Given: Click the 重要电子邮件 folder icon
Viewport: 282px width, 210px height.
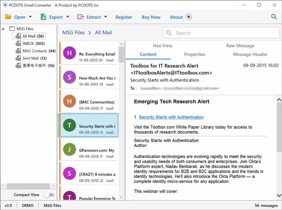Looking at the screenshot, I should [18, 66].
